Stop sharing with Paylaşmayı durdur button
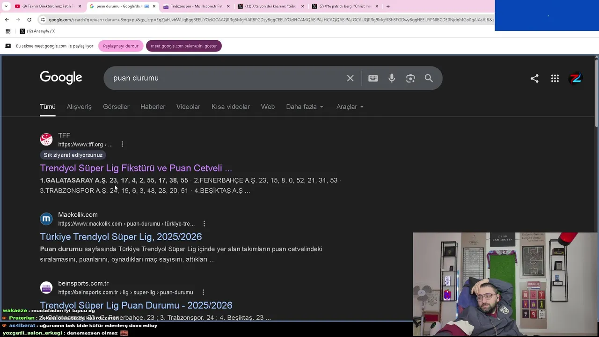 [121, 46]
